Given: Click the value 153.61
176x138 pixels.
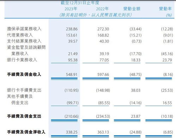Looking at the screenshot, I should click(72, 35).
